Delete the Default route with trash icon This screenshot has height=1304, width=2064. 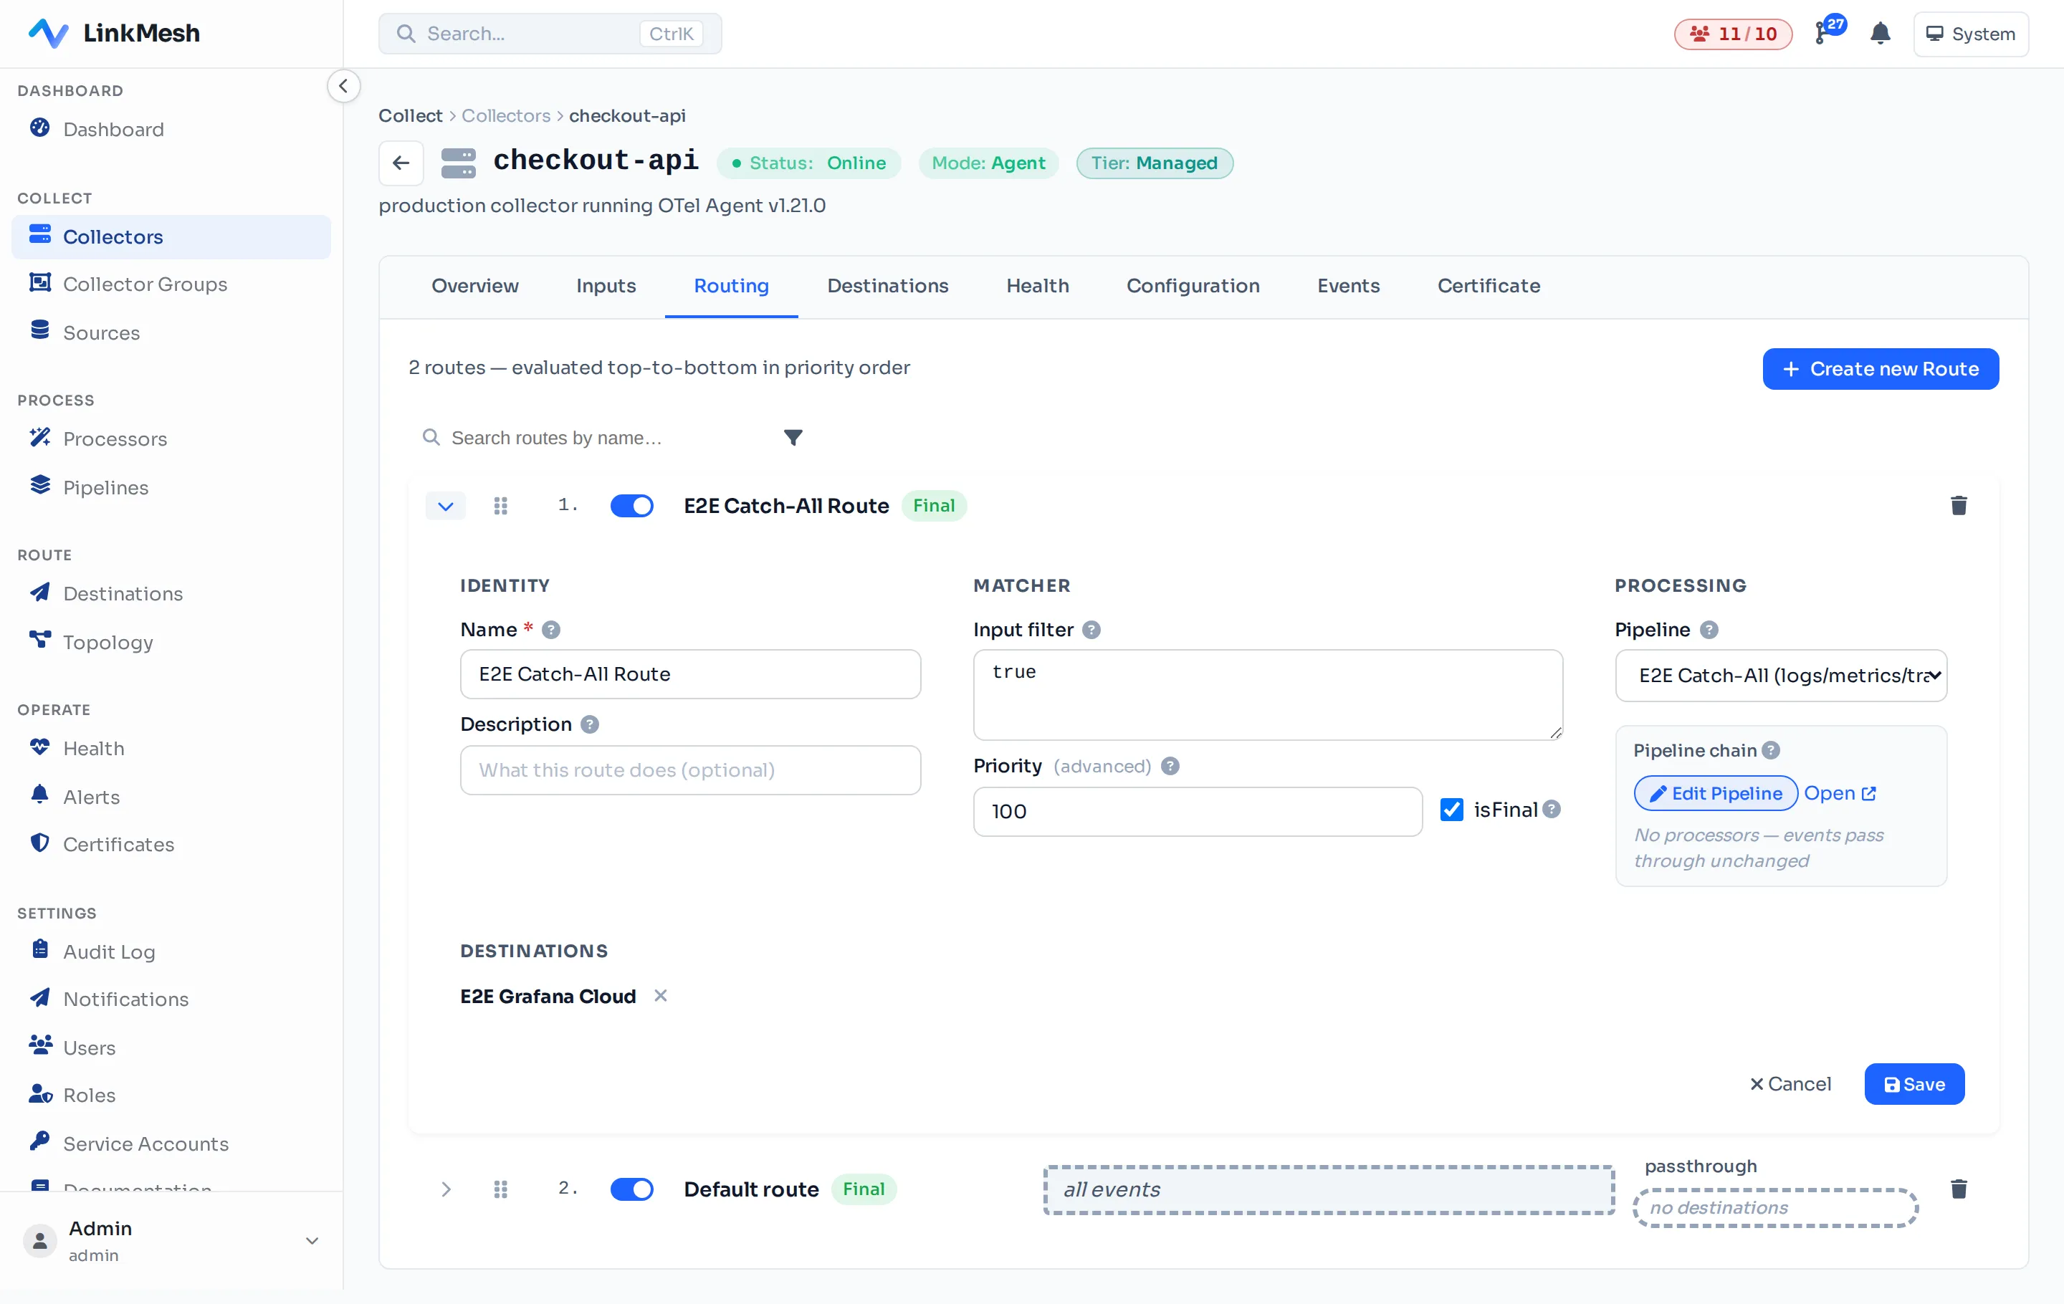1958,1189
